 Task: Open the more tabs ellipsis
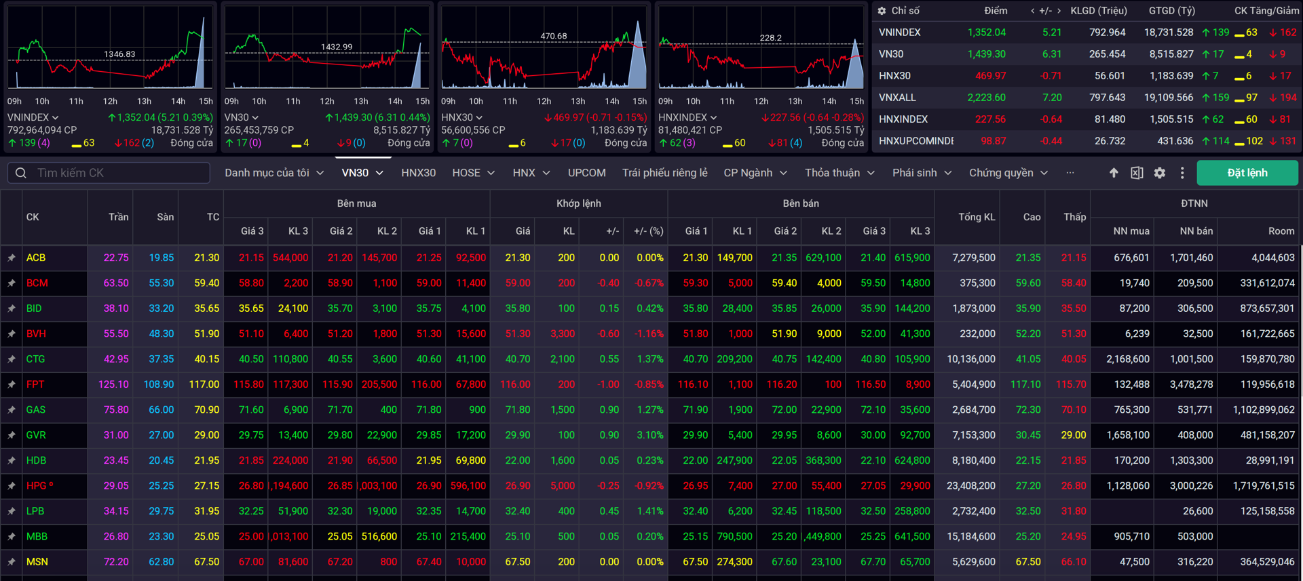pos(1070,173)
